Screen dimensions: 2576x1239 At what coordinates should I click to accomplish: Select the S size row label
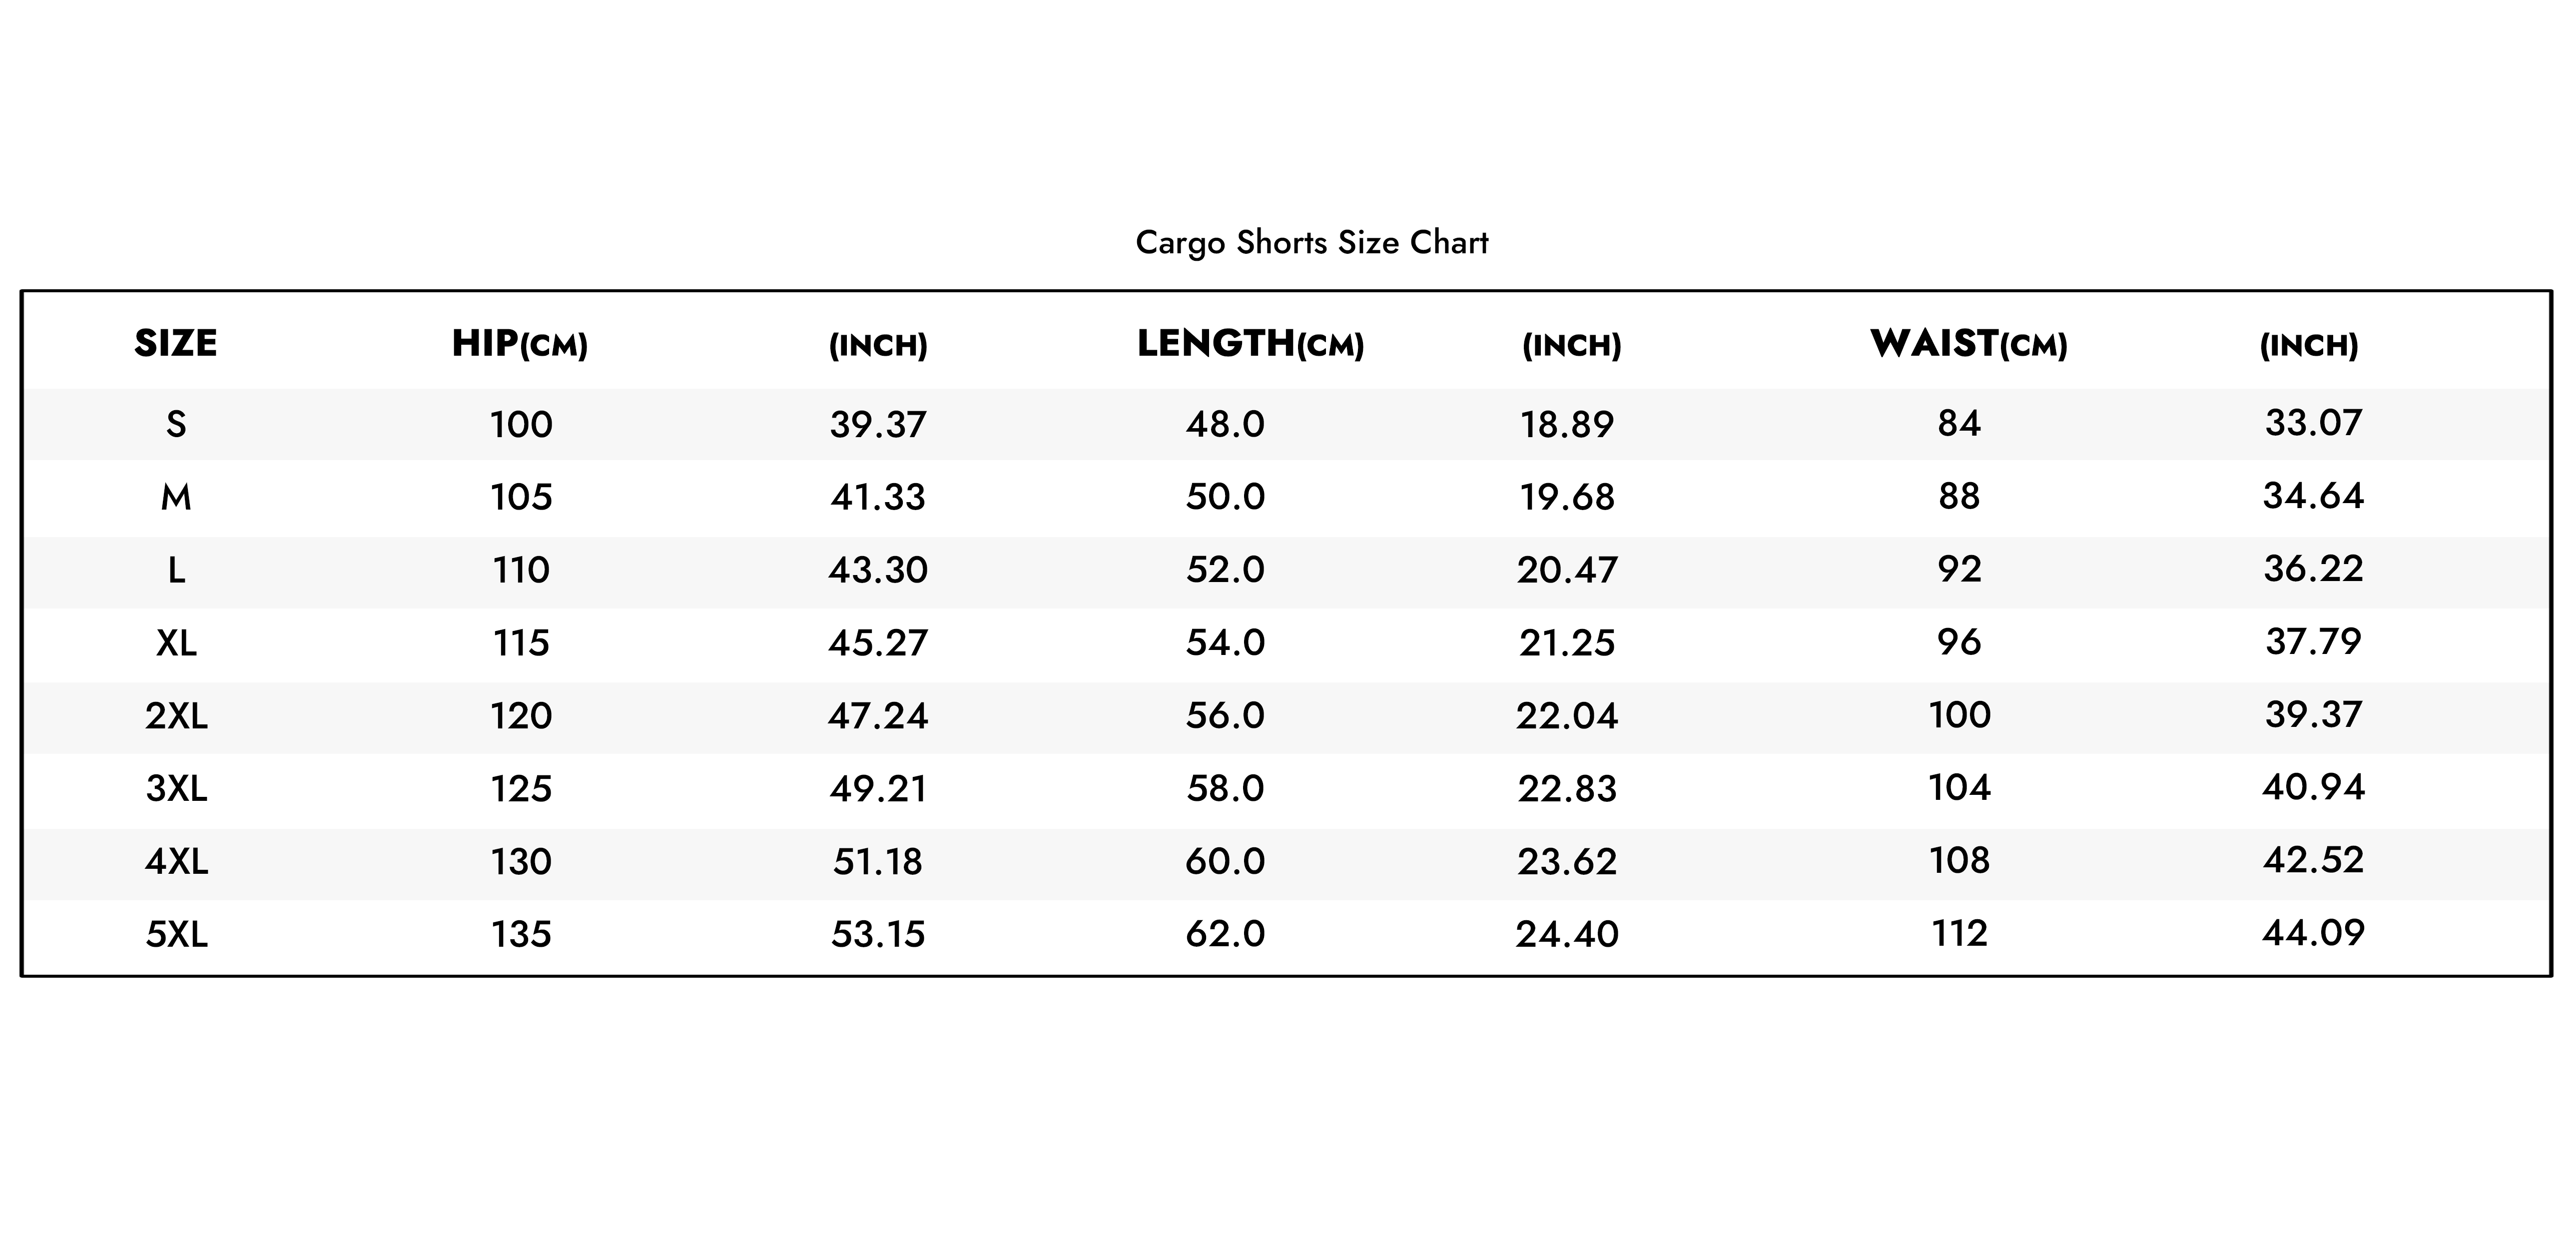[176, 425]
